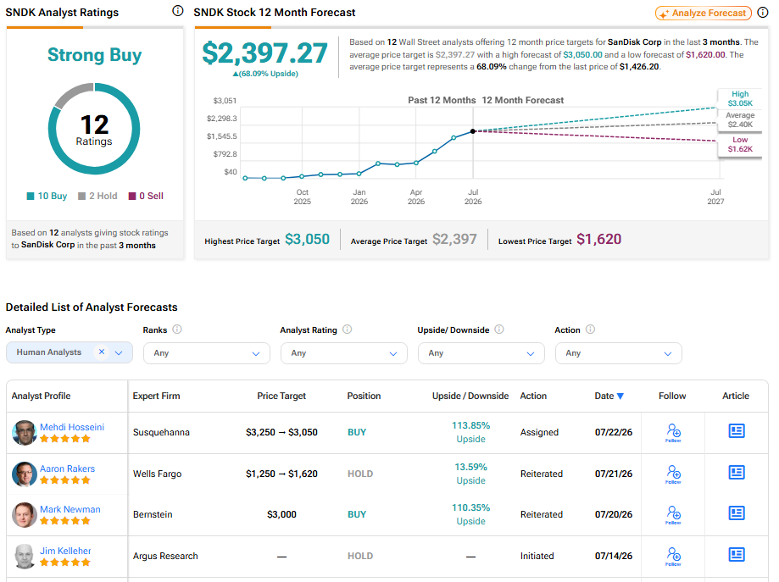Screen dimensions: 779x582
Task: Click Jim Kelleher profile photo
Action: coord(25,557)
